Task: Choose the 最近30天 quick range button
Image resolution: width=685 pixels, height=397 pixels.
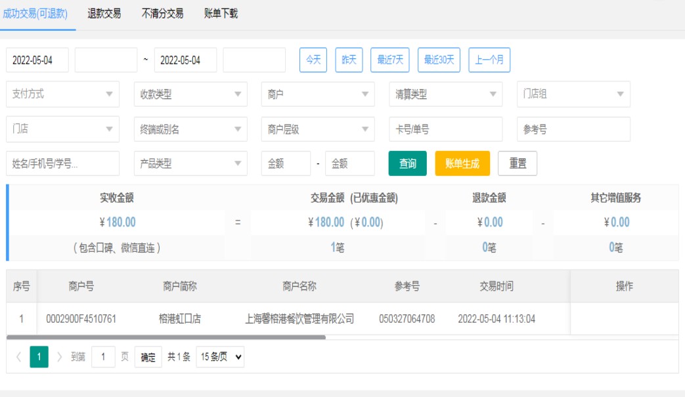Action: (439, 60)
